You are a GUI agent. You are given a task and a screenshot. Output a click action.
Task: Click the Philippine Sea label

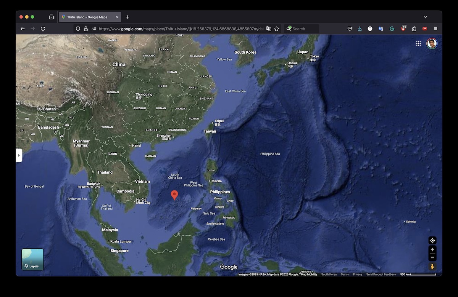coord(270,154)
